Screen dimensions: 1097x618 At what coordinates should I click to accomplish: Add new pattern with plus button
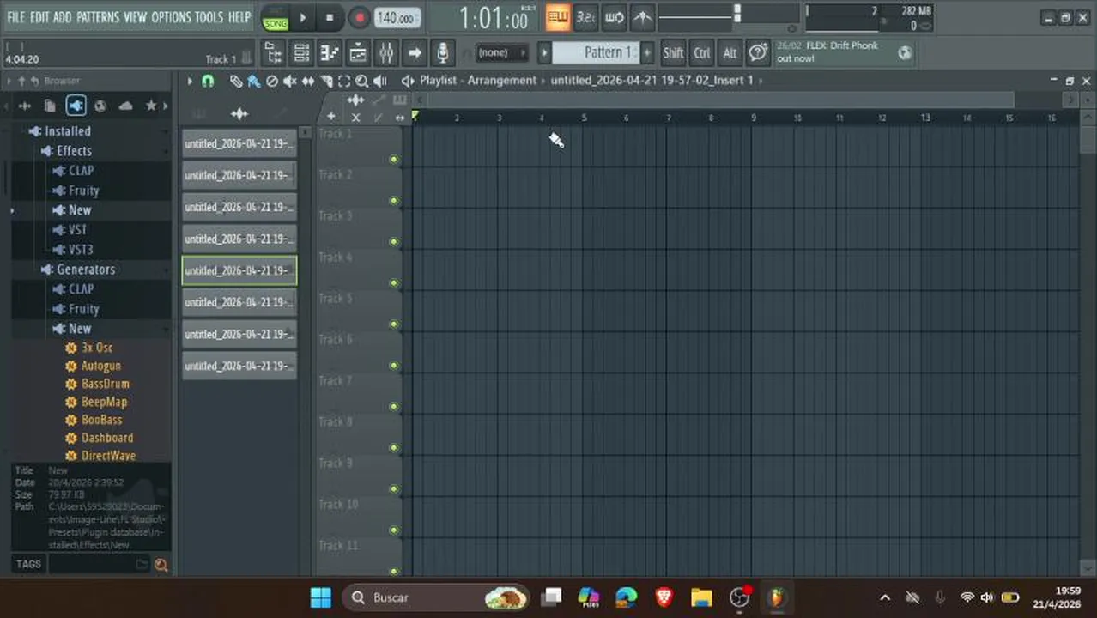pos(647,53)
